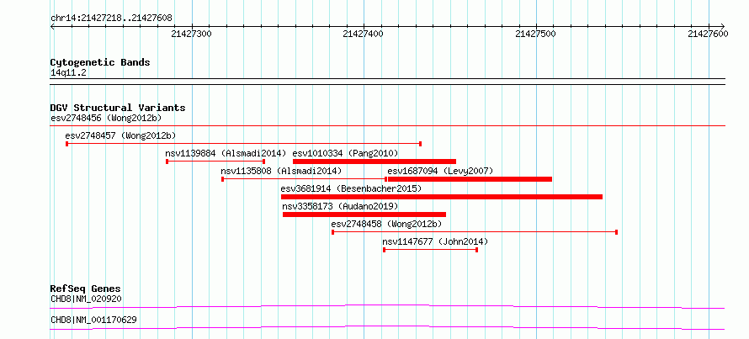This screenshot has height=339, width=749.
Task: Click the esv1010334 (Pang2010) variant label
Action: coord(345,153)
